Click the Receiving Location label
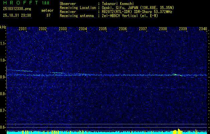The width and height of the screenshot is (210, 134). (x=78, y=8)
